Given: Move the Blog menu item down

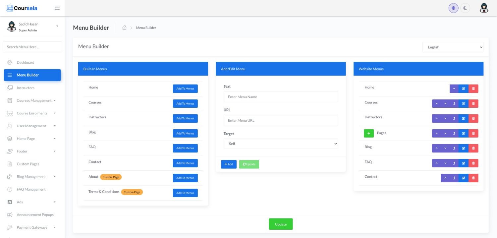Looking at the screenshot, I should [x=445, y=148].
